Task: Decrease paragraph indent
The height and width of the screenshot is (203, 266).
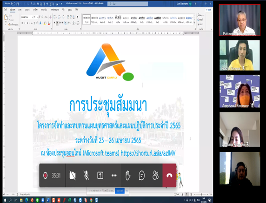Action: (68, 17)
